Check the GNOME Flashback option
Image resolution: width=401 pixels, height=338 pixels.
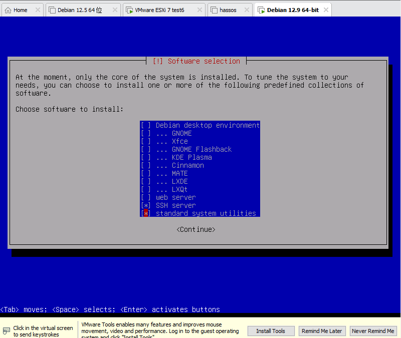click(145, 149)
